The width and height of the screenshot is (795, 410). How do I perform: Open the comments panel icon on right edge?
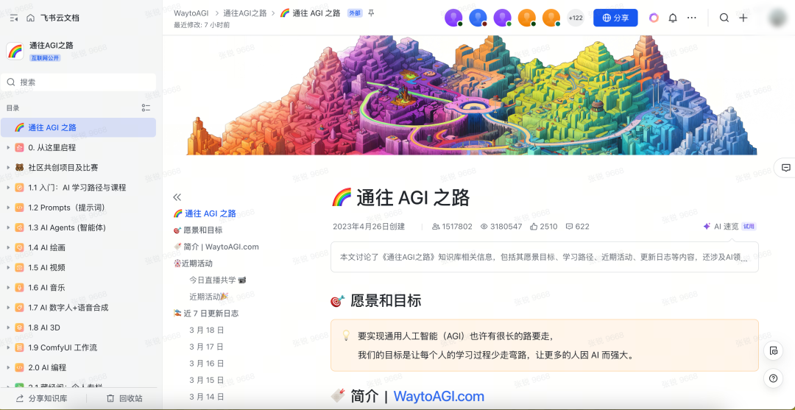(x=786, y=168)
